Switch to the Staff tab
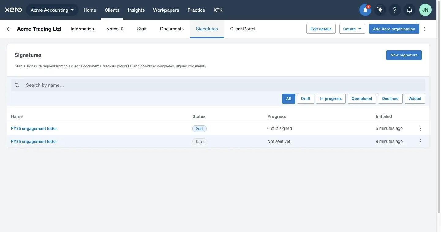Image resolution: width=441 pixels, height=232 pixels. tap(142, 29)
